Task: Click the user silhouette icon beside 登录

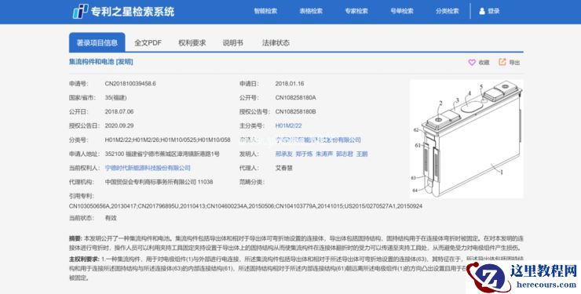Action: (x=482, y=11)
